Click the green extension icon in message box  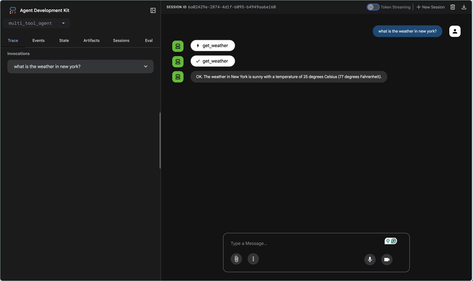click(388, 241)
